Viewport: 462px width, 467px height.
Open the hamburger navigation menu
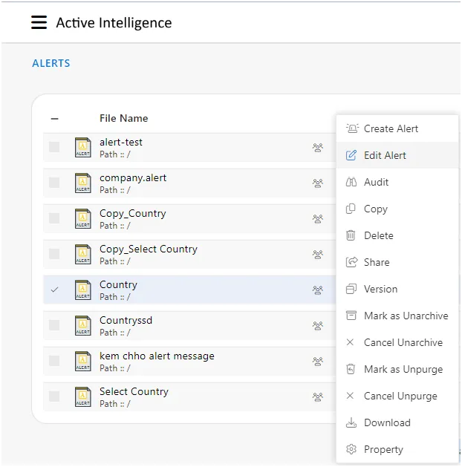[39, 22]
